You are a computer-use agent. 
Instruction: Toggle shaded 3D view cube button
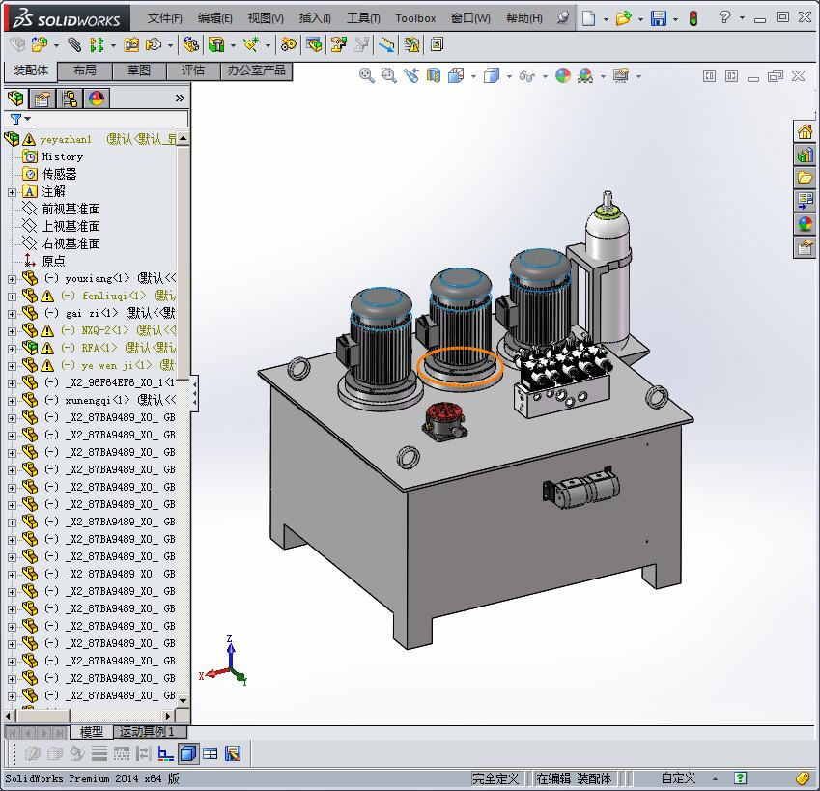point(189,753)
